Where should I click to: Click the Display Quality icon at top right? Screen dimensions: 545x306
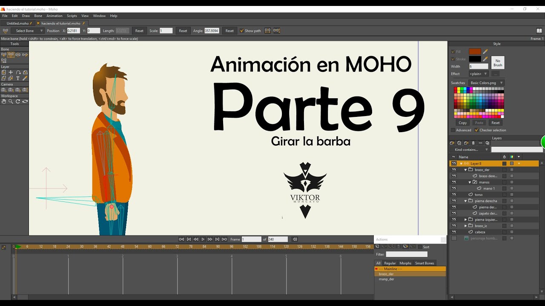tap(539, 31)
